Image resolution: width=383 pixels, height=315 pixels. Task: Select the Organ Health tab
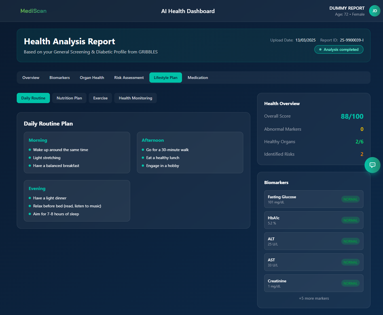tap(92, 78)
